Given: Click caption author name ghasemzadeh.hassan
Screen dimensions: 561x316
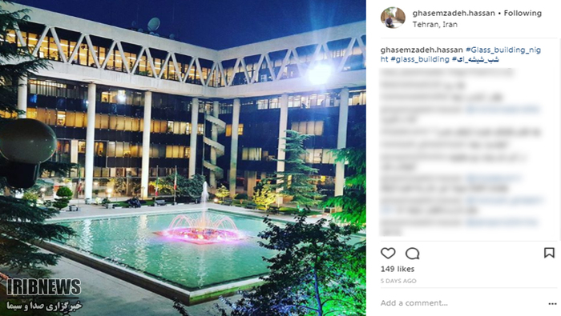Looking at the screenshot, I should [x=422, y=50].
